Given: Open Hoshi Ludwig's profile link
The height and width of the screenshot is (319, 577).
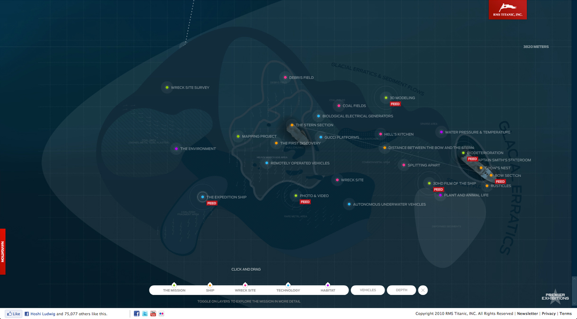Looking at the screenshot, I should [43, 314].
